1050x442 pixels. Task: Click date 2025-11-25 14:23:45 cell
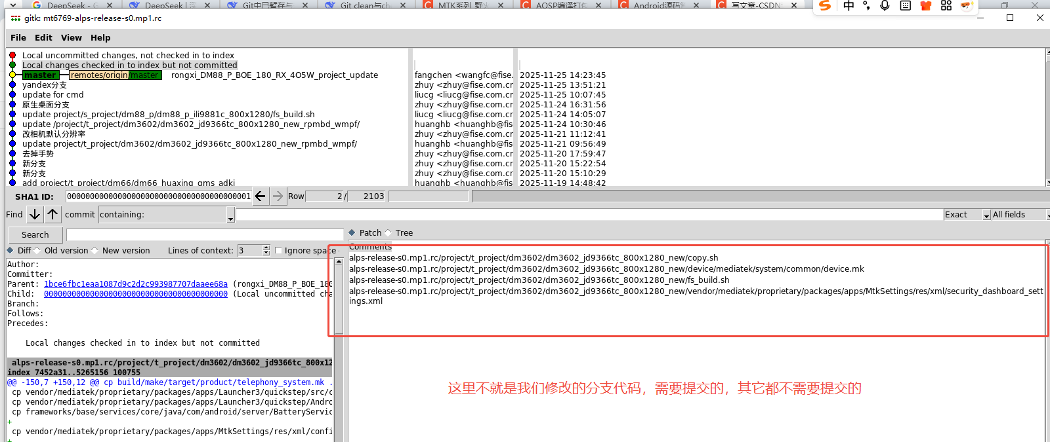[x=563, y=75]
